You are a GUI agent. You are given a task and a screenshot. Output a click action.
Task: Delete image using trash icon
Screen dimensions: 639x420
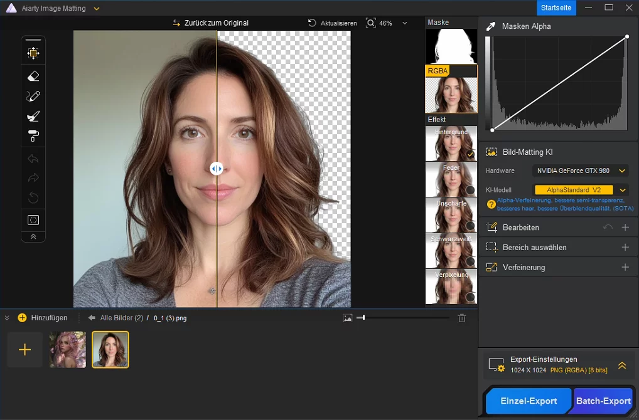462,318
